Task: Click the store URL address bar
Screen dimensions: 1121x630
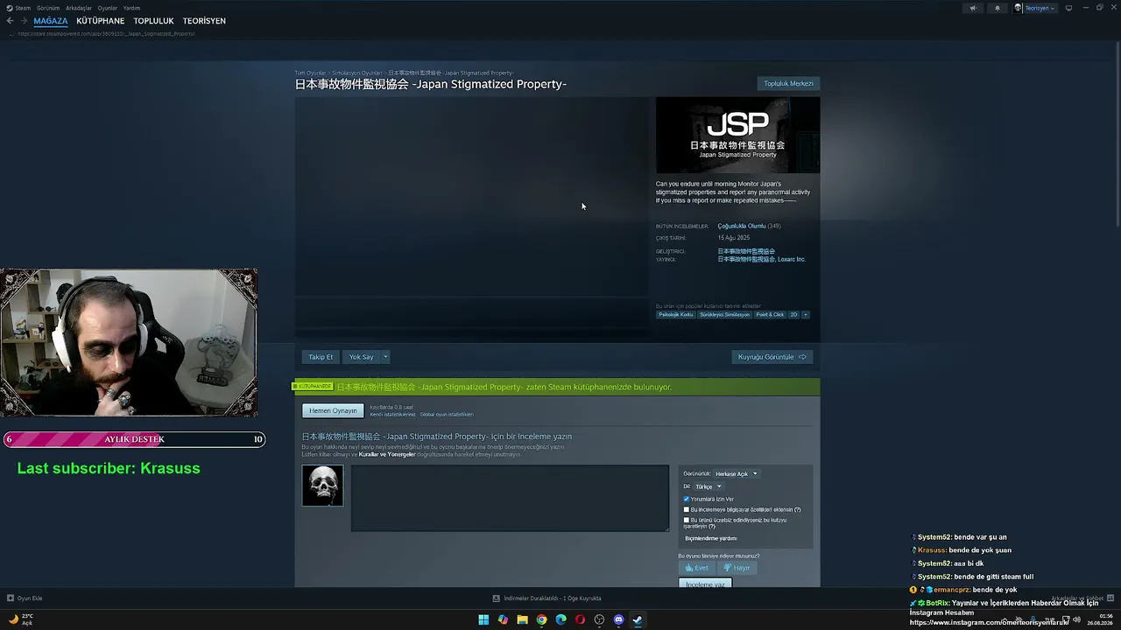Action: pyautogui.click(x=107, y=34)
